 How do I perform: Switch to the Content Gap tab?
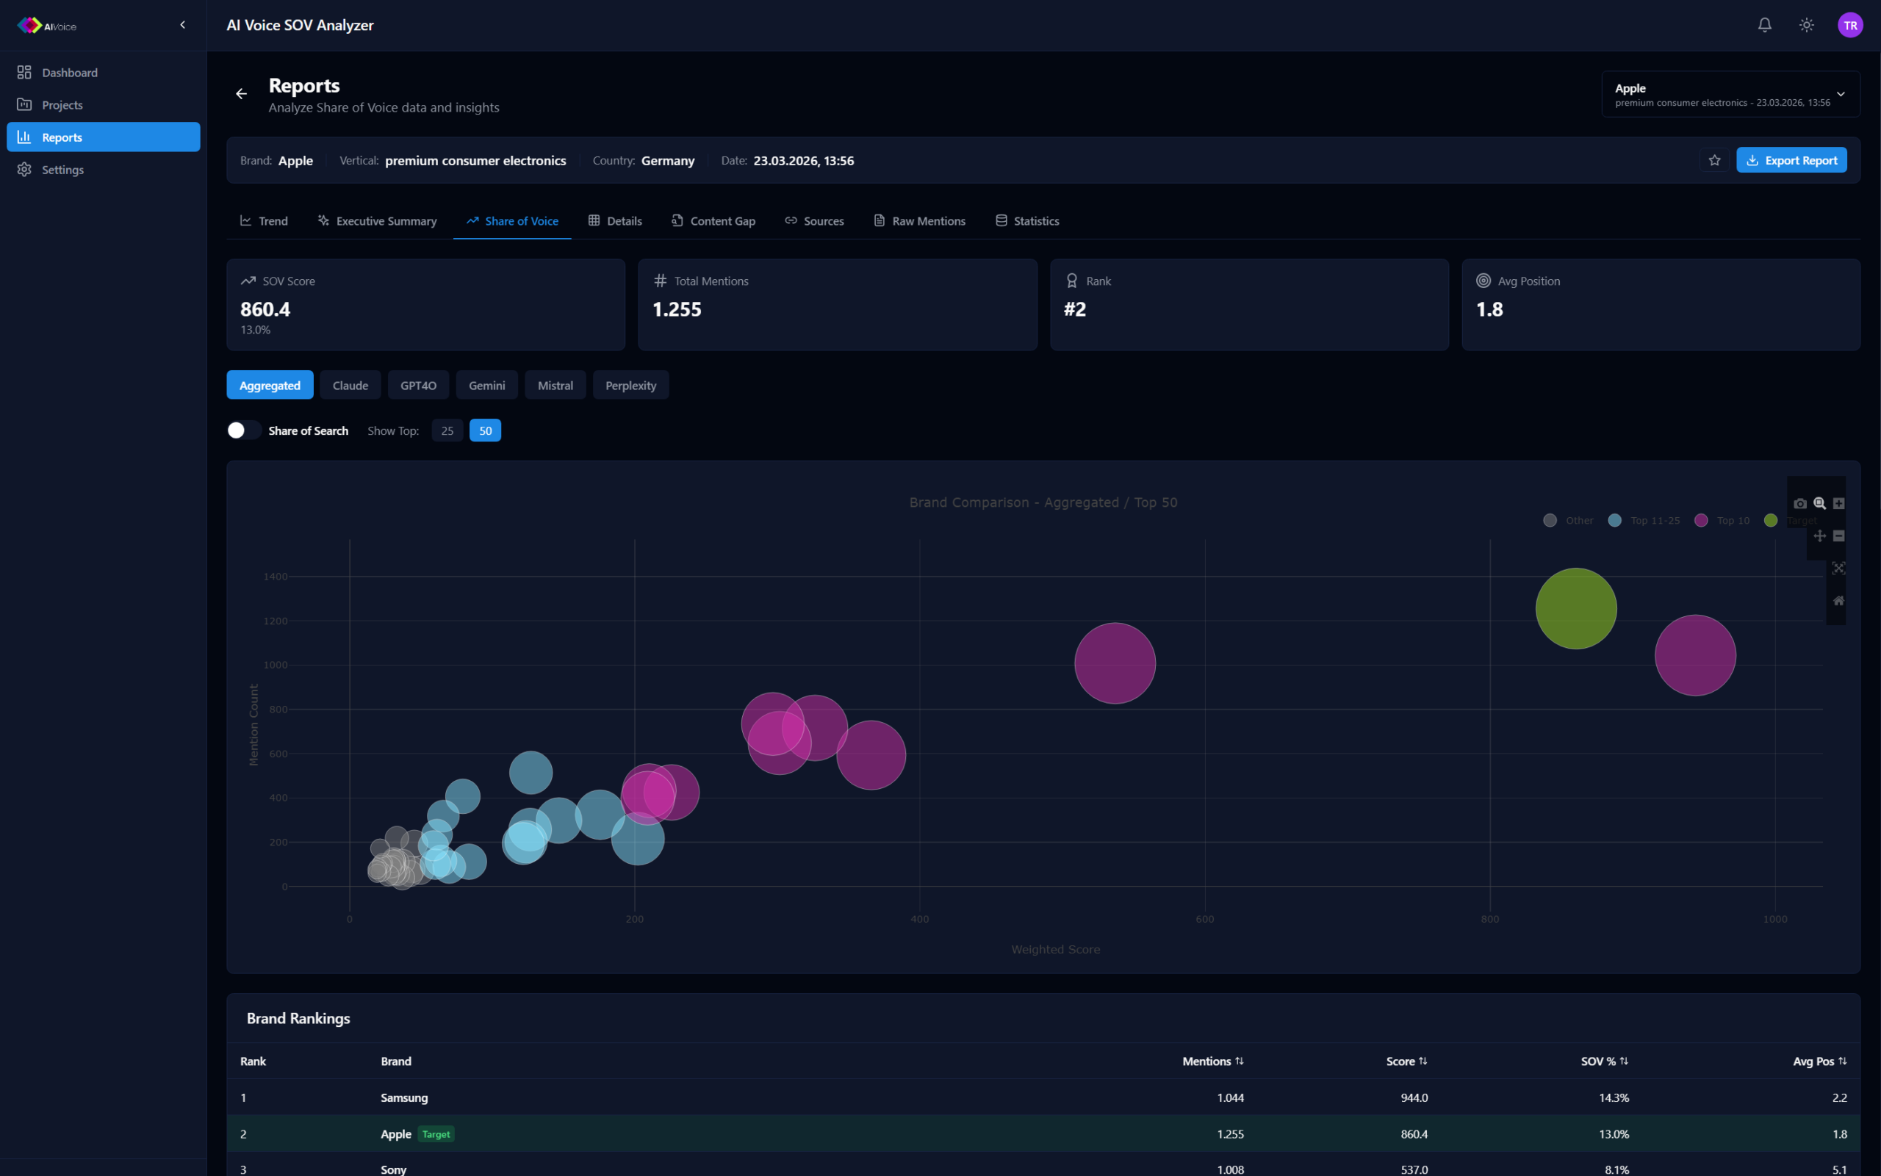(713, 221)
